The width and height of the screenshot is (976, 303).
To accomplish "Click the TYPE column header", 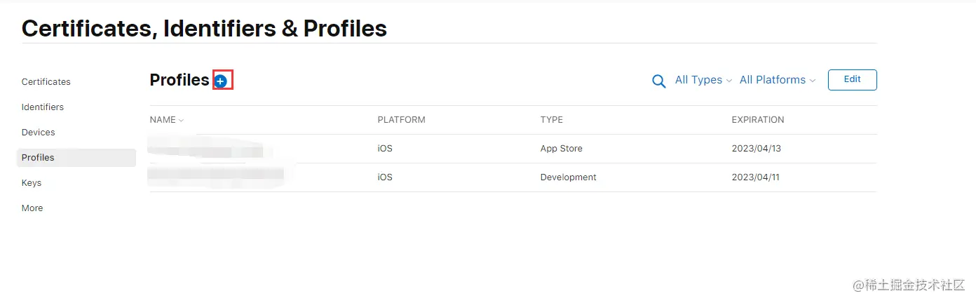I will (551, 120).
